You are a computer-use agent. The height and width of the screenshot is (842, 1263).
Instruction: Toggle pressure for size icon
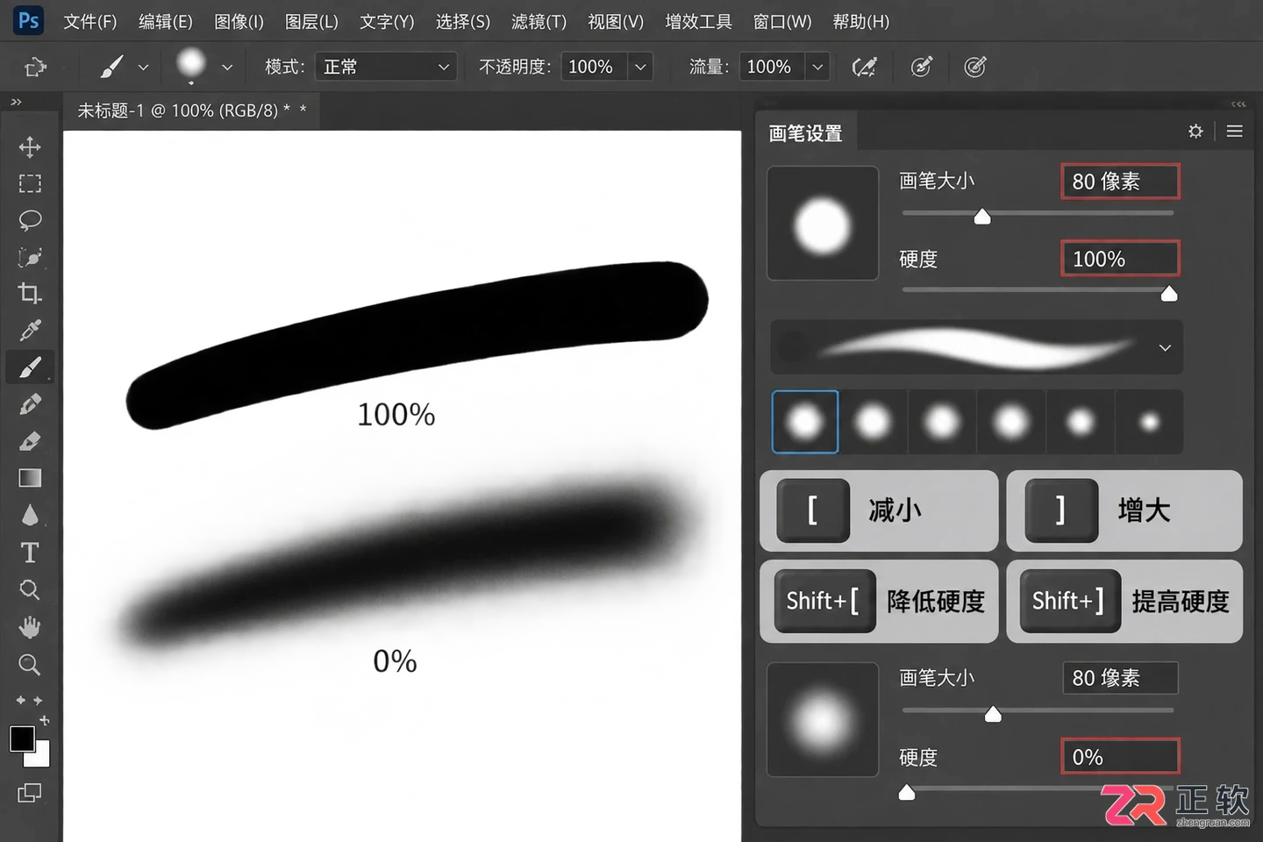(x=975, y=67)
